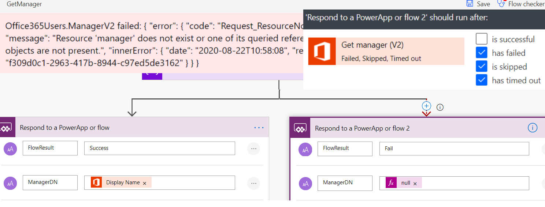Uncheck the 'has timed out' checkbox

click(482, 80)
